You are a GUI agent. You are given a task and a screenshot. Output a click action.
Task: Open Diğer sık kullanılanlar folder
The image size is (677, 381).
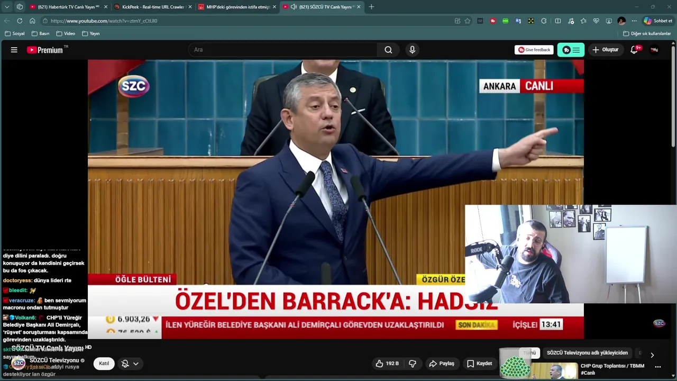pyautogui.click(x=647, y=33)
